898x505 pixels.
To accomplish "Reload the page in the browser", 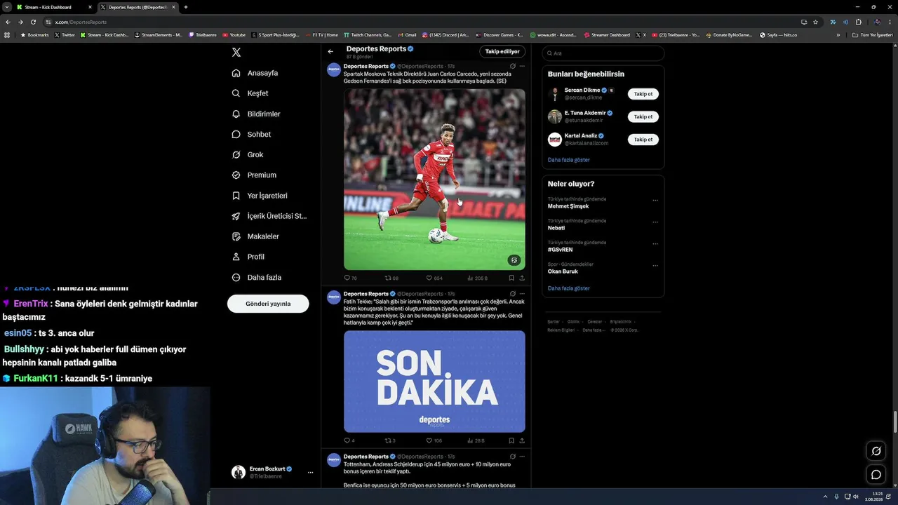I will click(33, 22).
